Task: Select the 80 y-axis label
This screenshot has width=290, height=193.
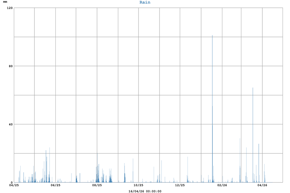Action: (x=11, y=66)
